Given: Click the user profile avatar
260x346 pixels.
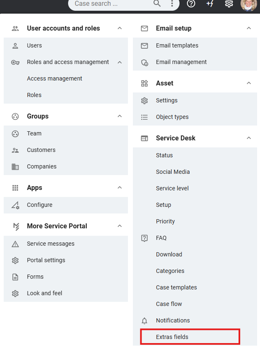Looking at the screenshot, I should [x=249, y=5].
